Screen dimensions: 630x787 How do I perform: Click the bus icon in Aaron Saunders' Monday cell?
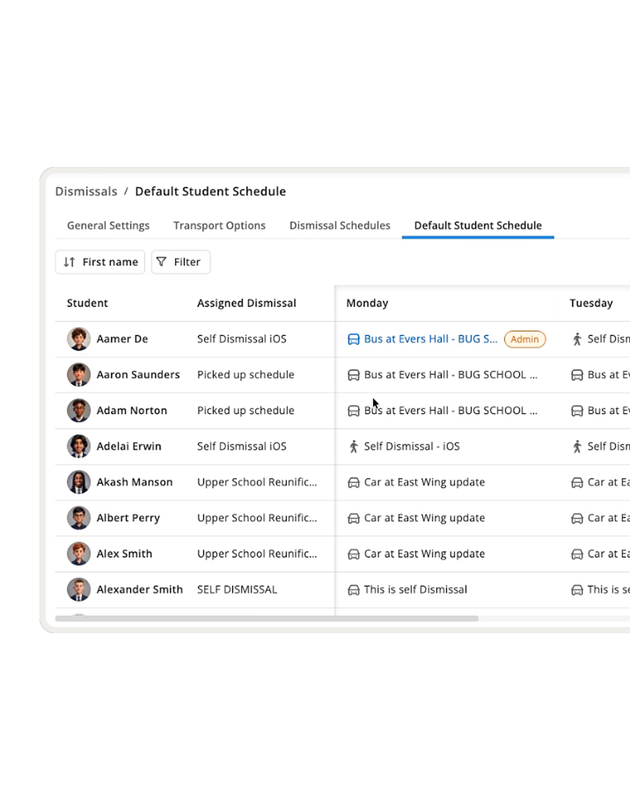pyautogui.click(x=354, y=375)
